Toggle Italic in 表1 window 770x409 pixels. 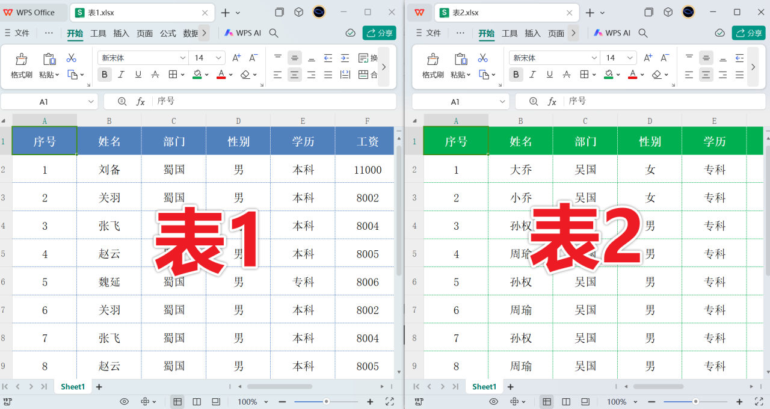(122, 75)
